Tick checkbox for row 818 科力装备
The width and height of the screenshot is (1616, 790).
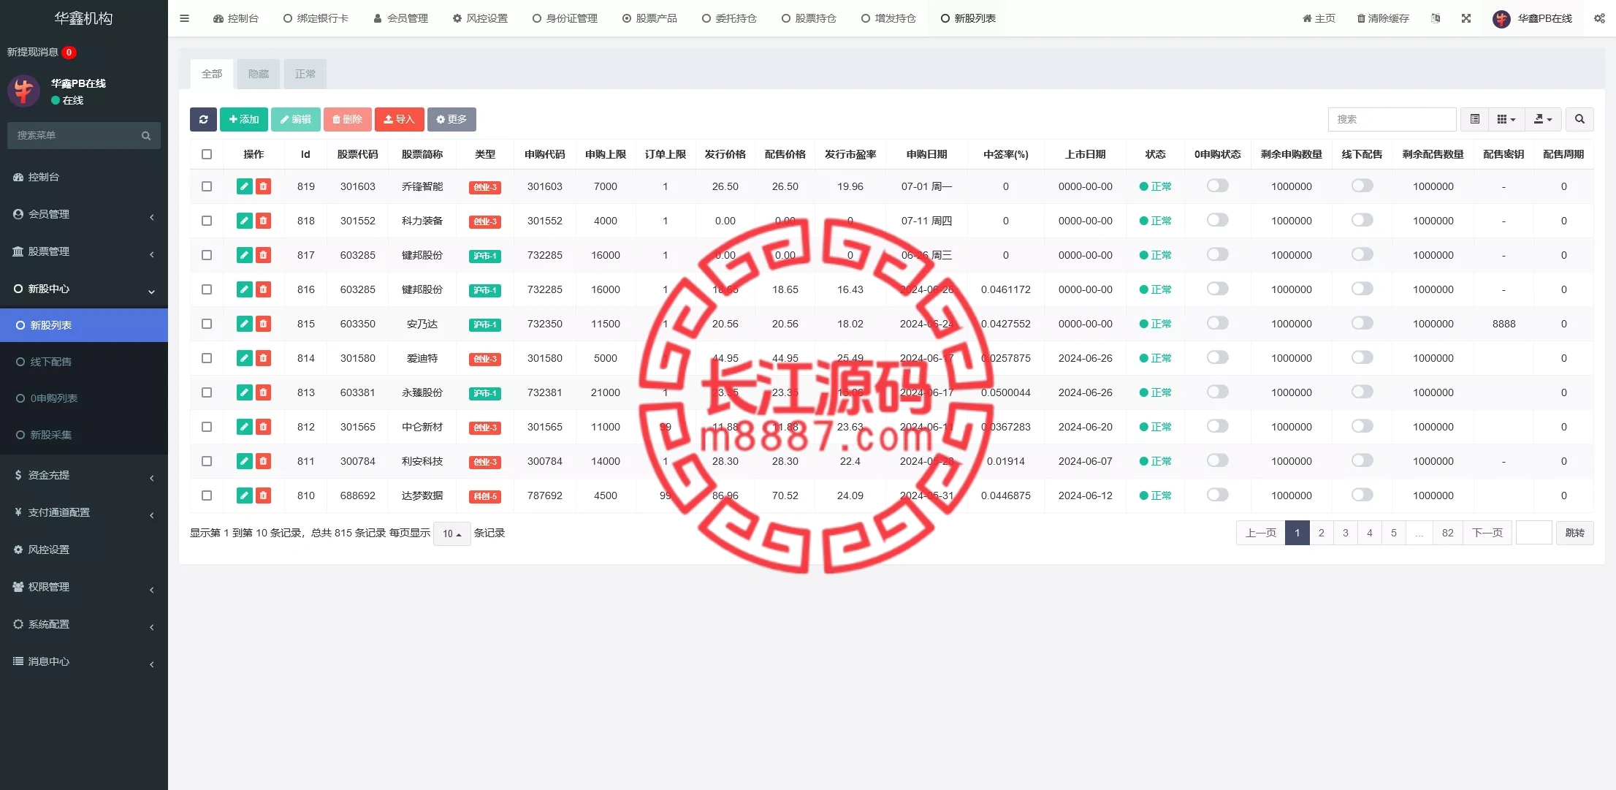pyautogui.click(x=207, y=221)
